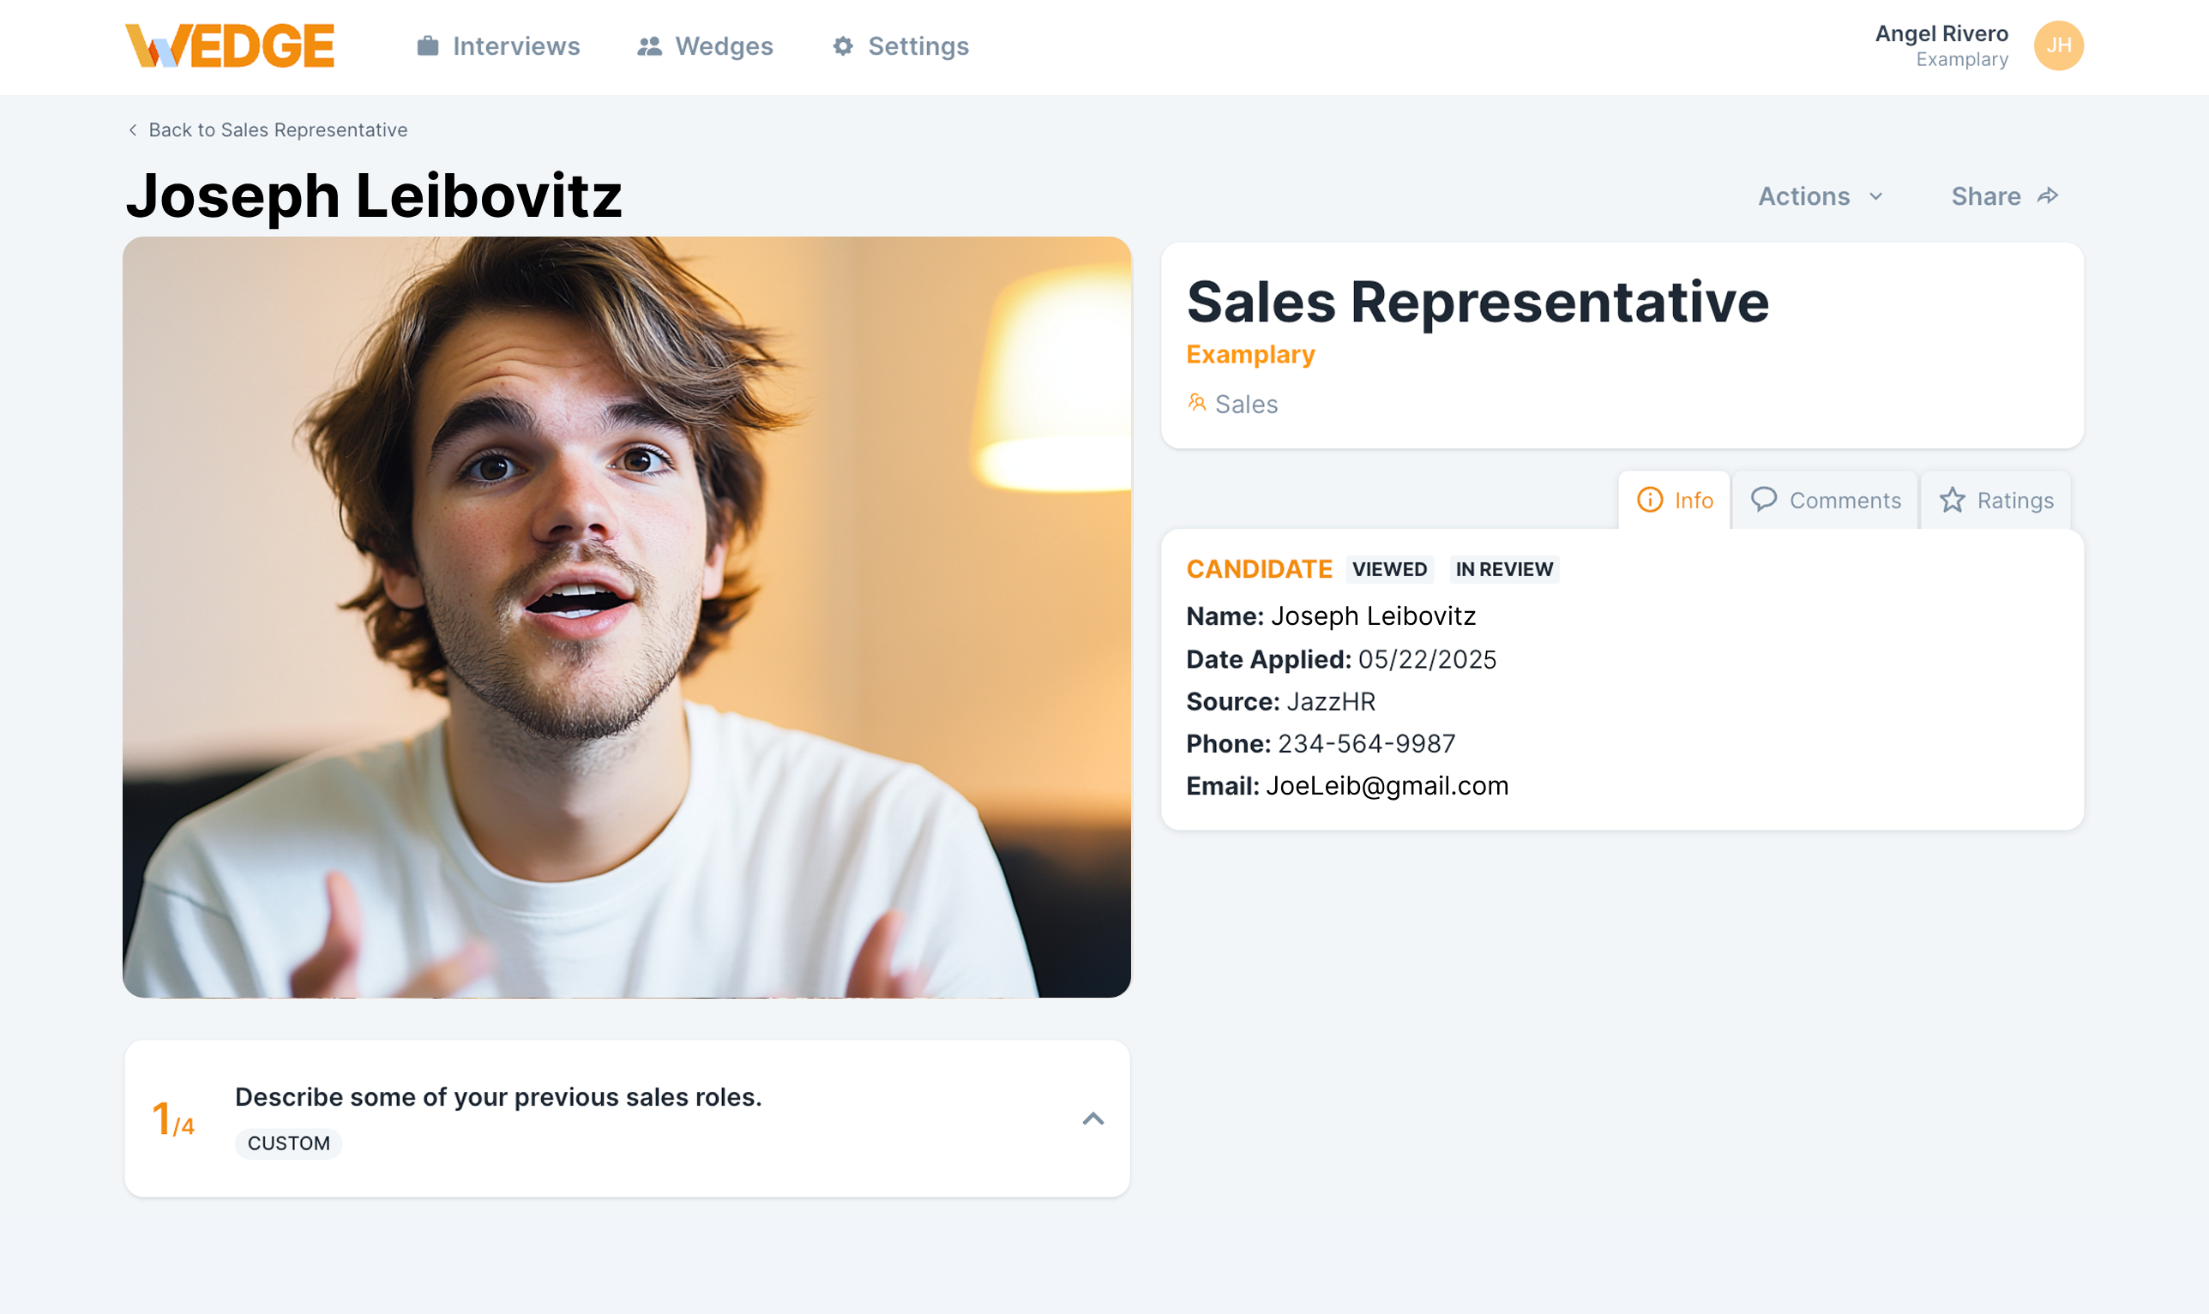Click the JoeLeib@gmail.com email address
Screen dimensions: 2209x1314
[x=1386, y=785]
